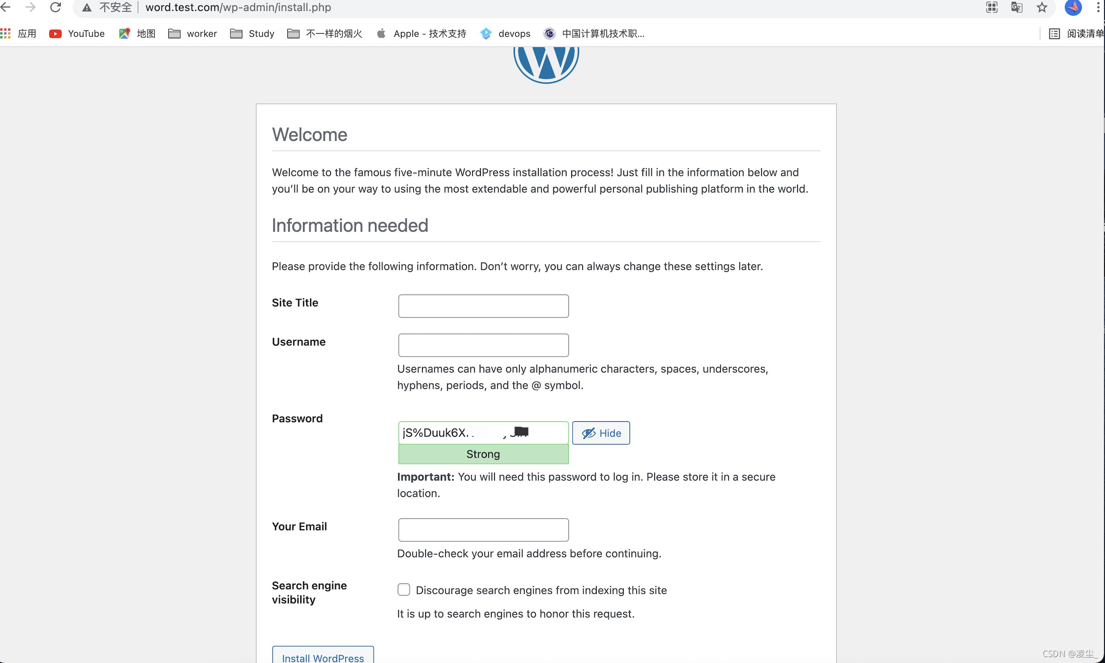Open the translate page icon
Screen dimensions: 1105x663
[x=1016, y=7]
